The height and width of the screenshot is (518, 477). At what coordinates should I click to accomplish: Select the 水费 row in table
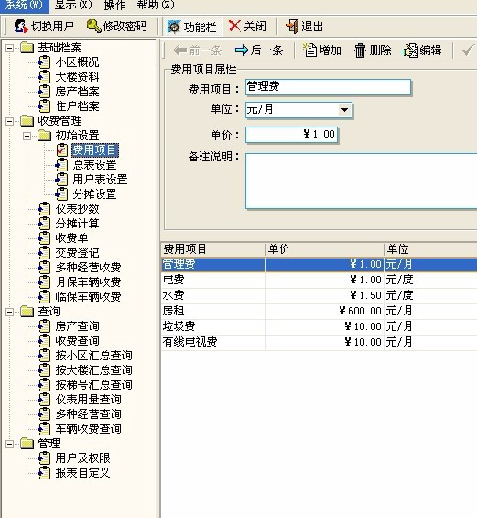pos(319,295)
